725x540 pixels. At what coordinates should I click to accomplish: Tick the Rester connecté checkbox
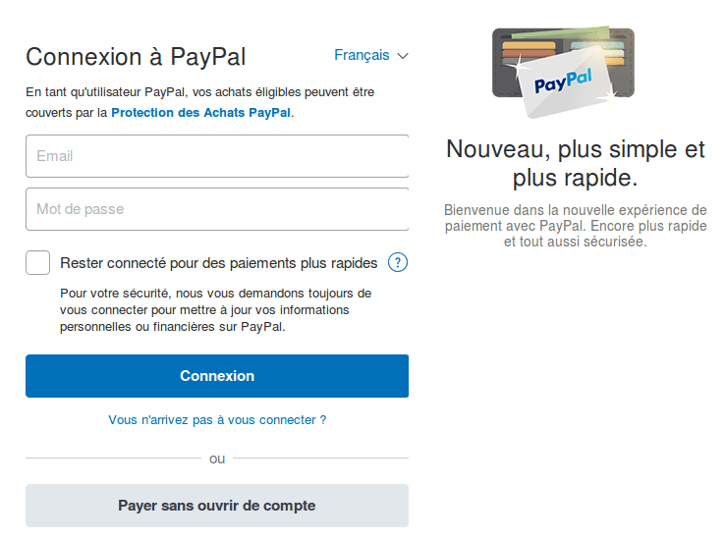(38, 263)
